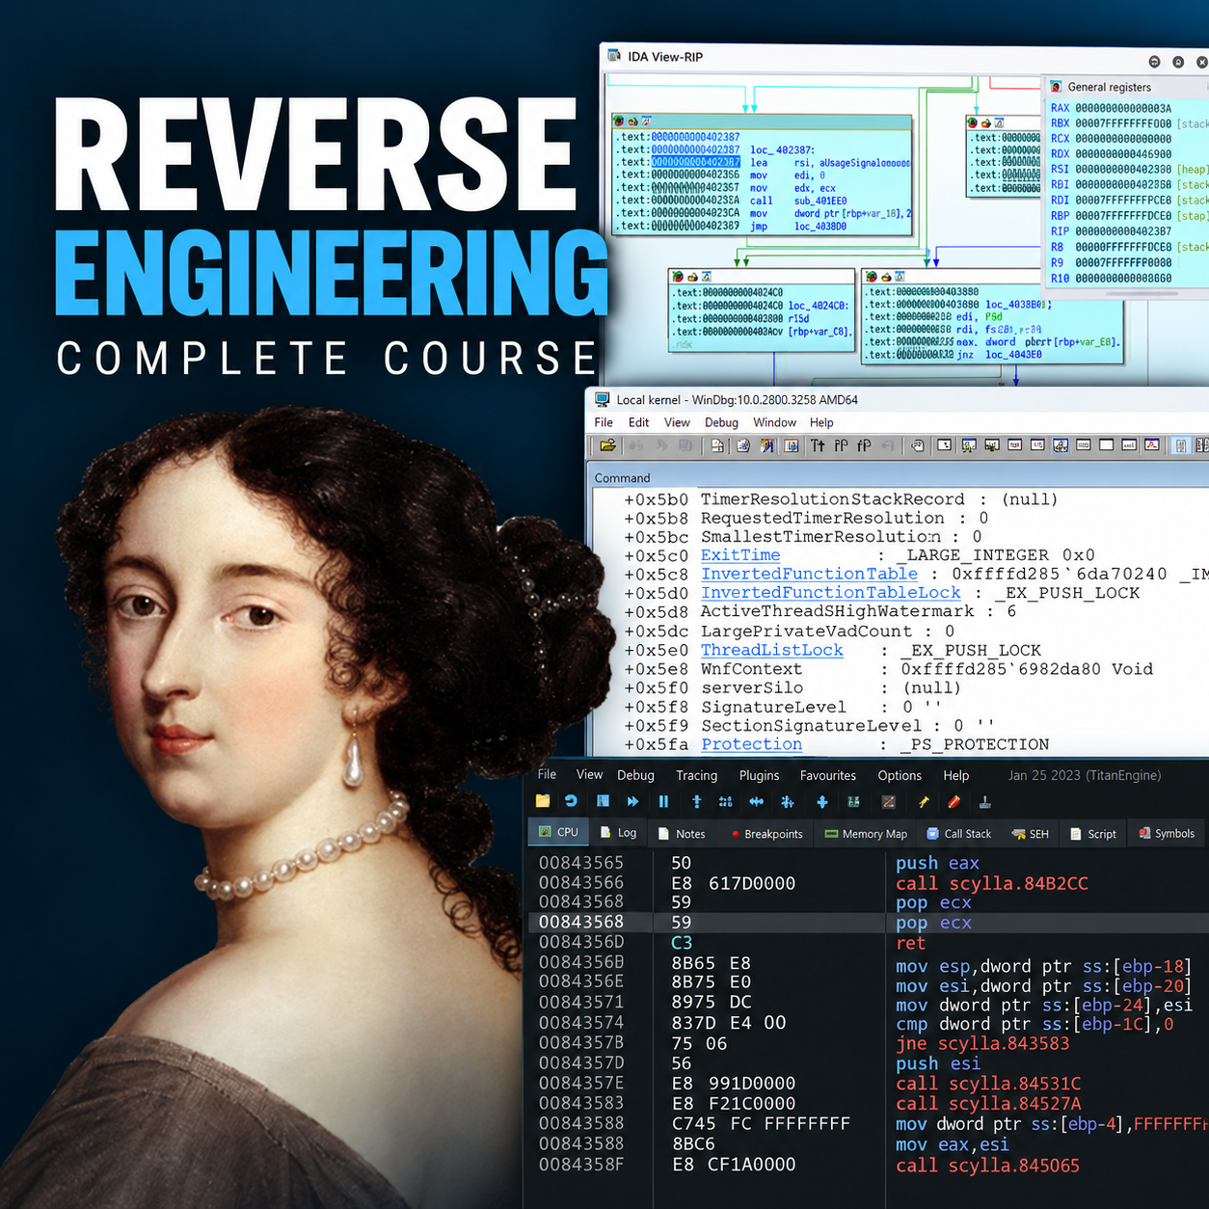Click the Step Into icon in WinDbg toolbar
Viewport: 1209px width, 1209px height.
pyautogui.click(x=817, y=445)
